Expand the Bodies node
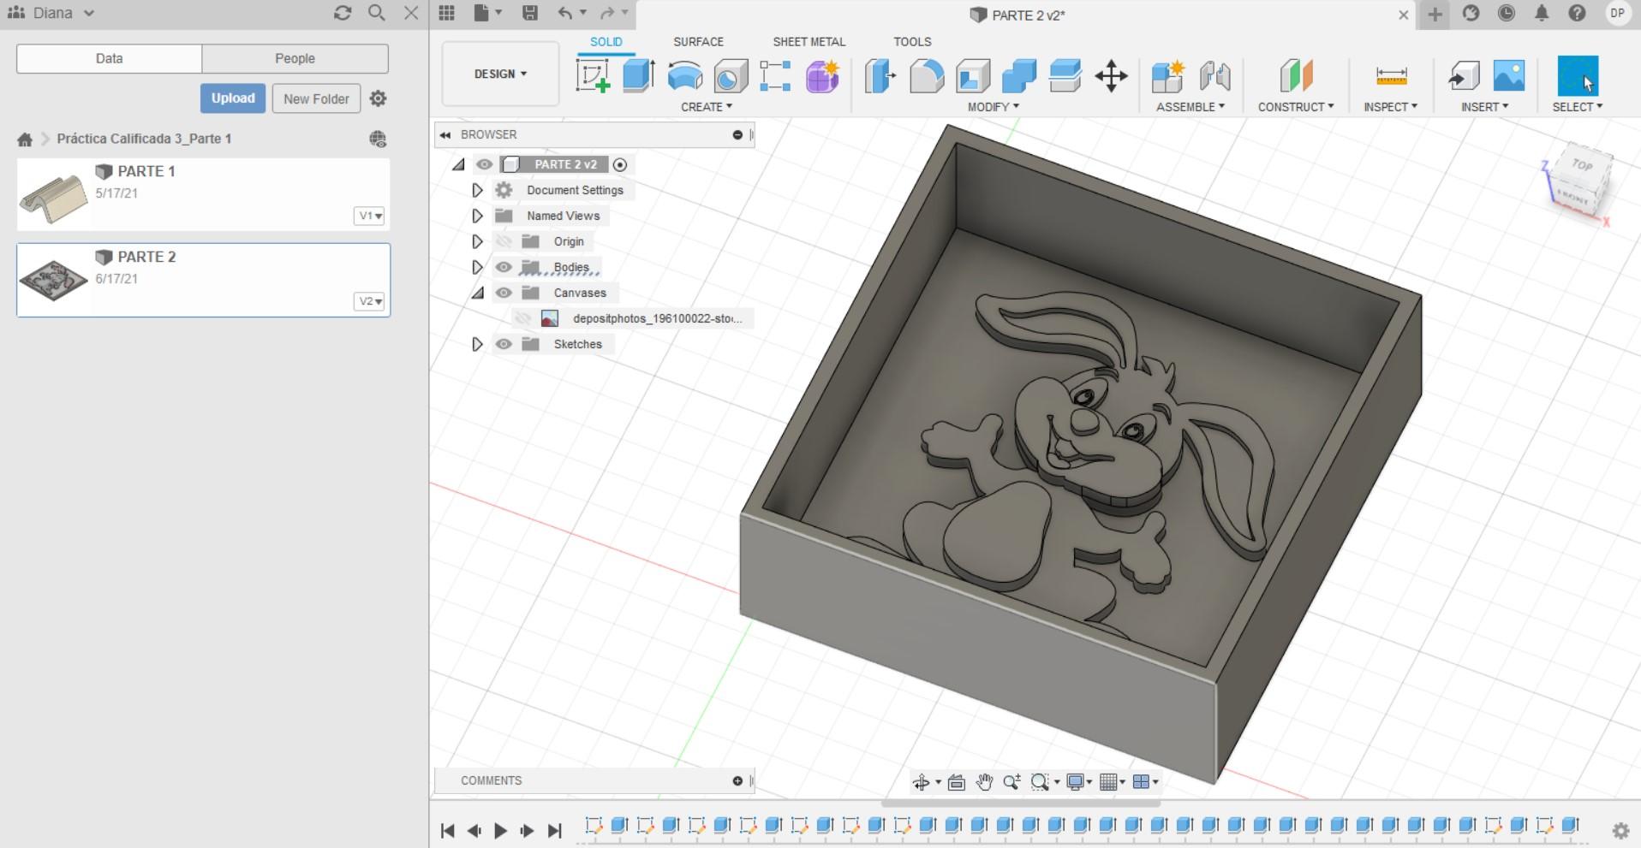Image resolution: width=1641 pixels, height=848 pixels. tap(478, 267)
